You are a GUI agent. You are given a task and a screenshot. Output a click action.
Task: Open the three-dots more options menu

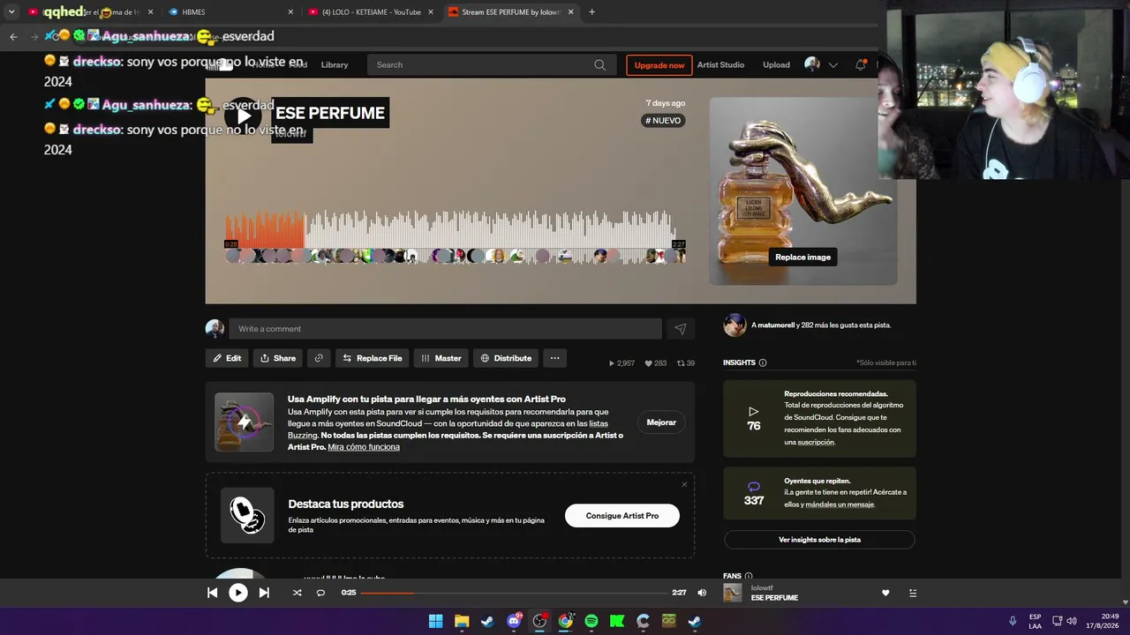tap(554, 358)
